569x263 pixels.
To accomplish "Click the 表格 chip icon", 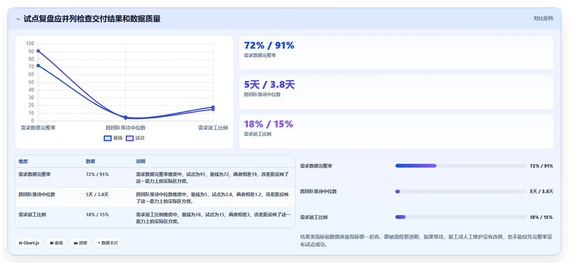I will 52,243.
